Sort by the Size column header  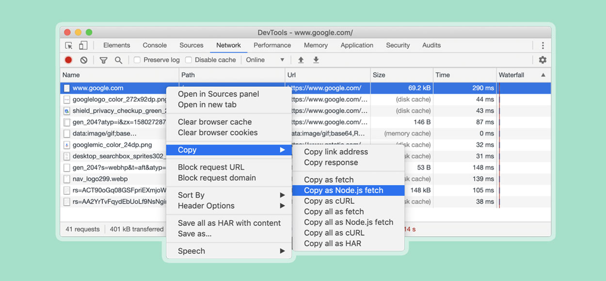[x=402, y=75]
